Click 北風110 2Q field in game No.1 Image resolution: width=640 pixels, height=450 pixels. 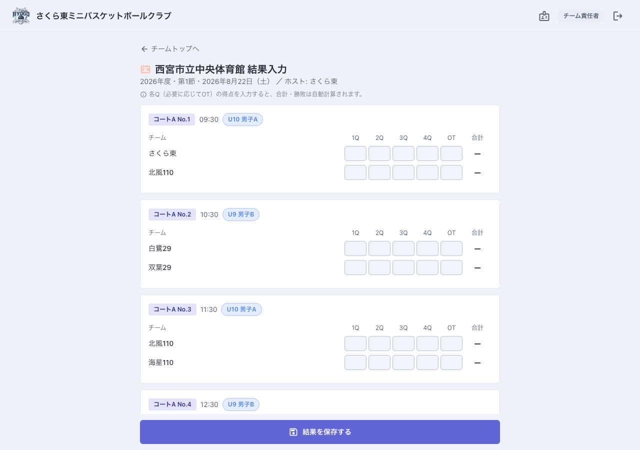pyautogui.click(x=379, y=172)
